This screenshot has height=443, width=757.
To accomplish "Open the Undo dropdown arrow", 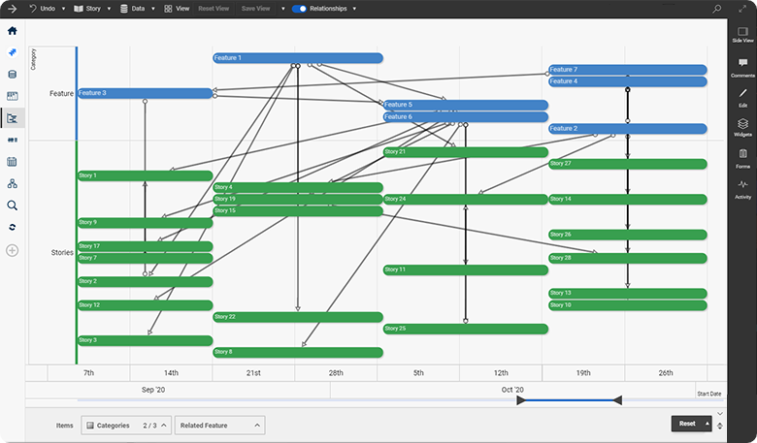I will pos(62,9).
